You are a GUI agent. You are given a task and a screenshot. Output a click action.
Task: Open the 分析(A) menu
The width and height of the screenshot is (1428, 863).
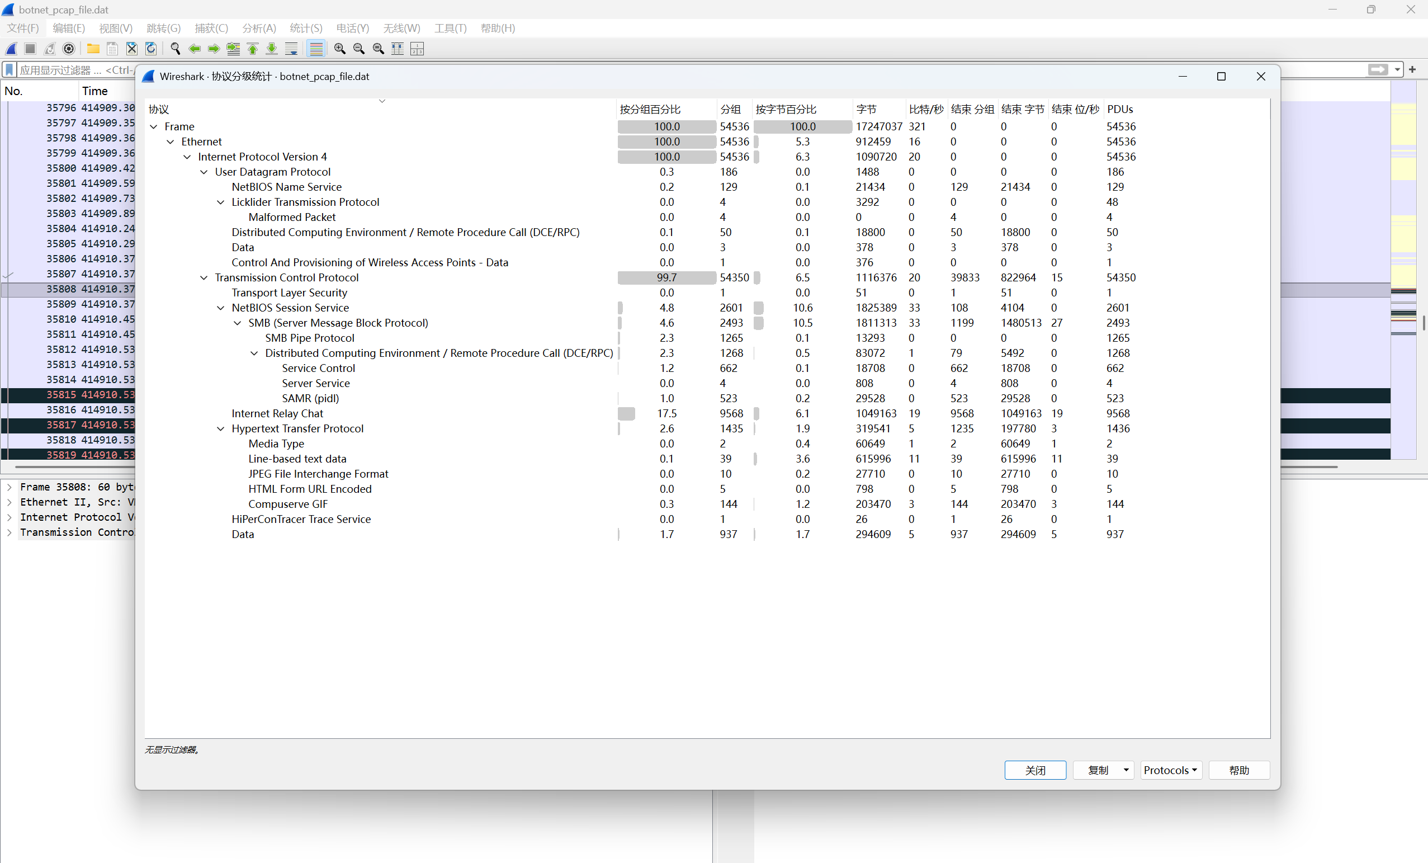coord(258,28)
